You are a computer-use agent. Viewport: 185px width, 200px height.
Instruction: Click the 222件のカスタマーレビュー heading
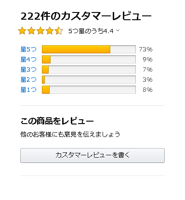coord(86,16)
